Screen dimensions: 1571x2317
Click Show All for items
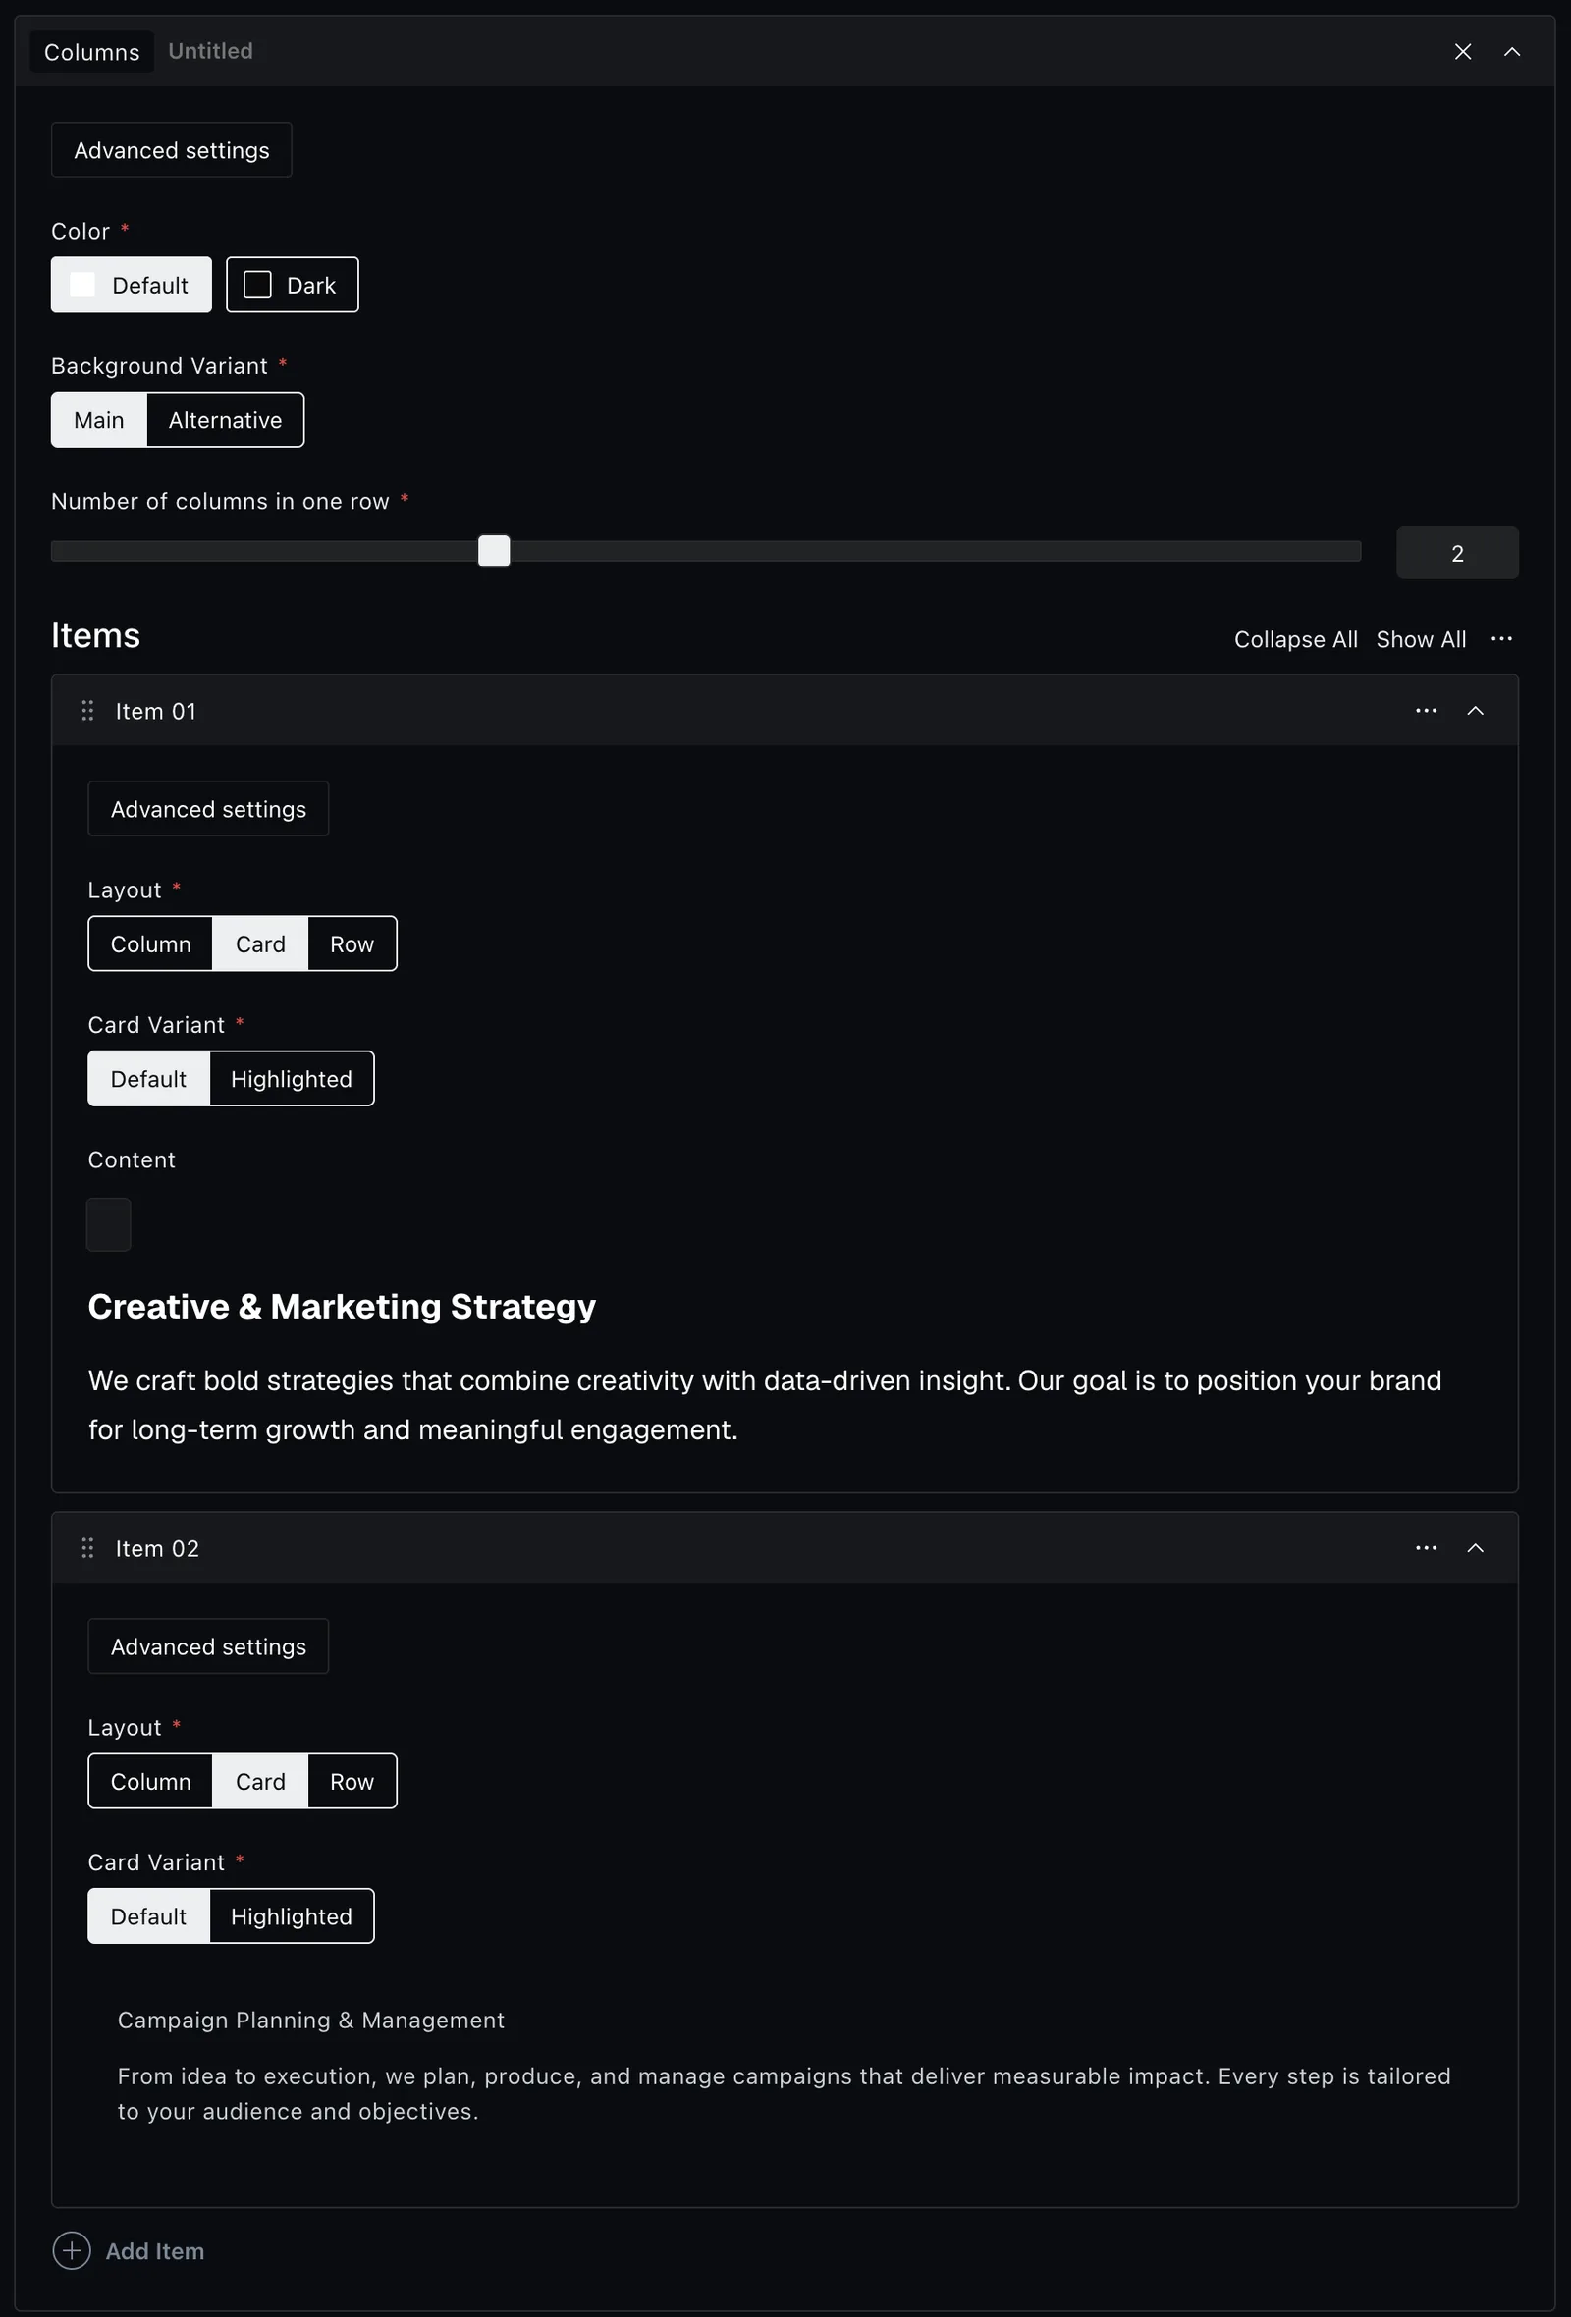click(x=1421, y=639)
